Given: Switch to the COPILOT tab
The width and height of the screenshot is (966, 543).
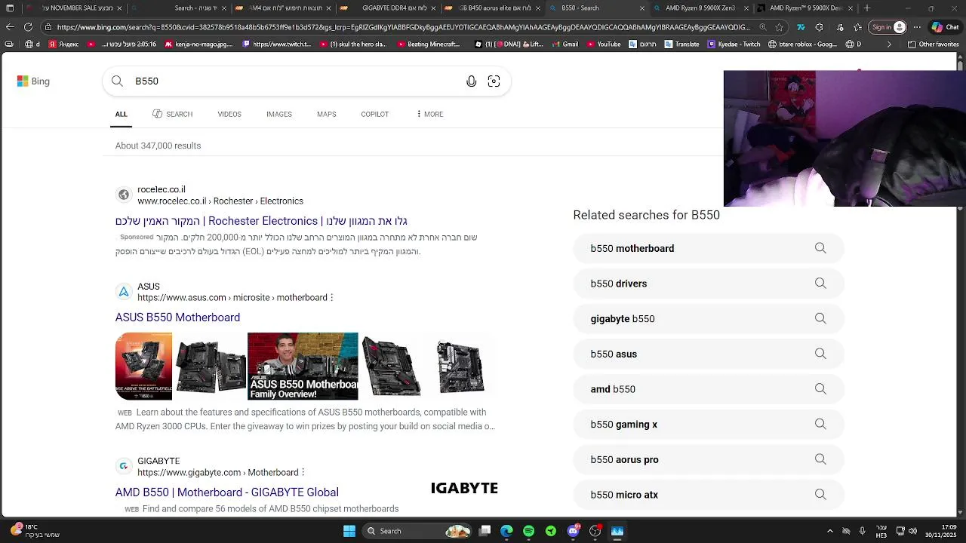Looking at the screenshot, I should (374, 114).
